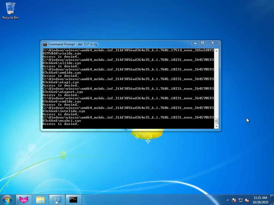Select the Command Prompt taskbar button

(x=73, y=200)
